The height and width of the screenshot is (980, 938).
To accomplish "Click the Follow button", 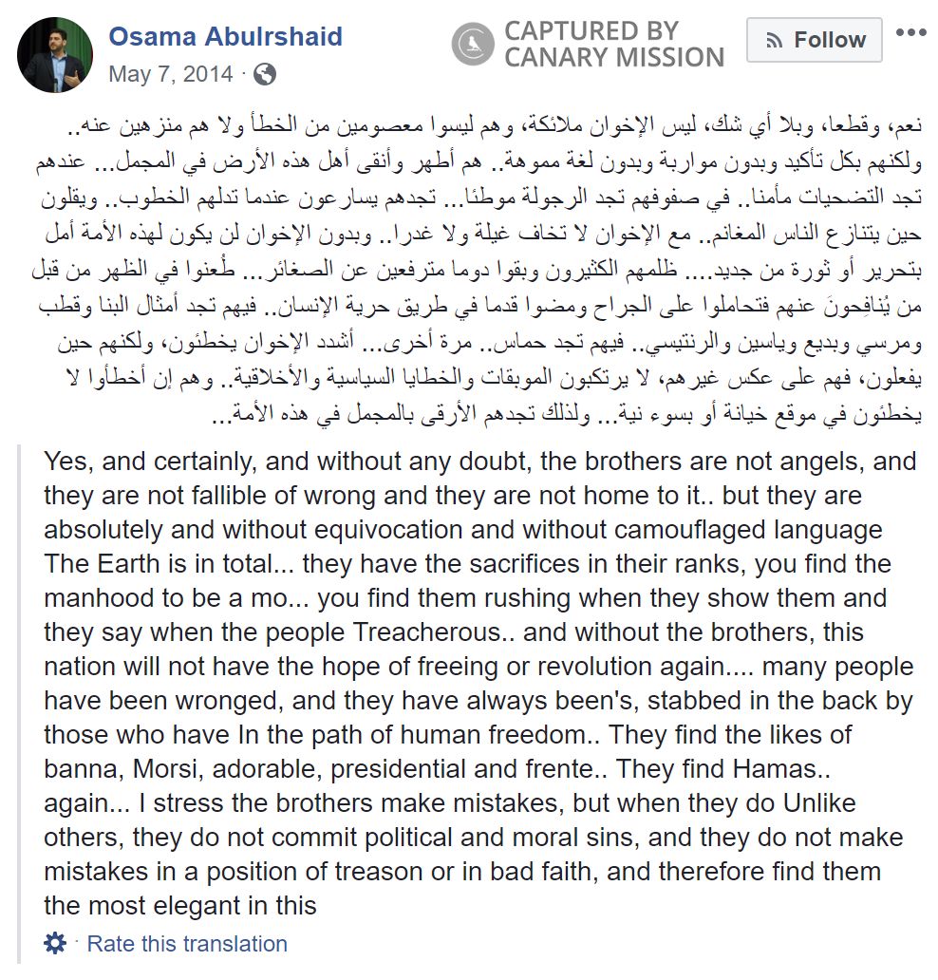I will point(814,40).
